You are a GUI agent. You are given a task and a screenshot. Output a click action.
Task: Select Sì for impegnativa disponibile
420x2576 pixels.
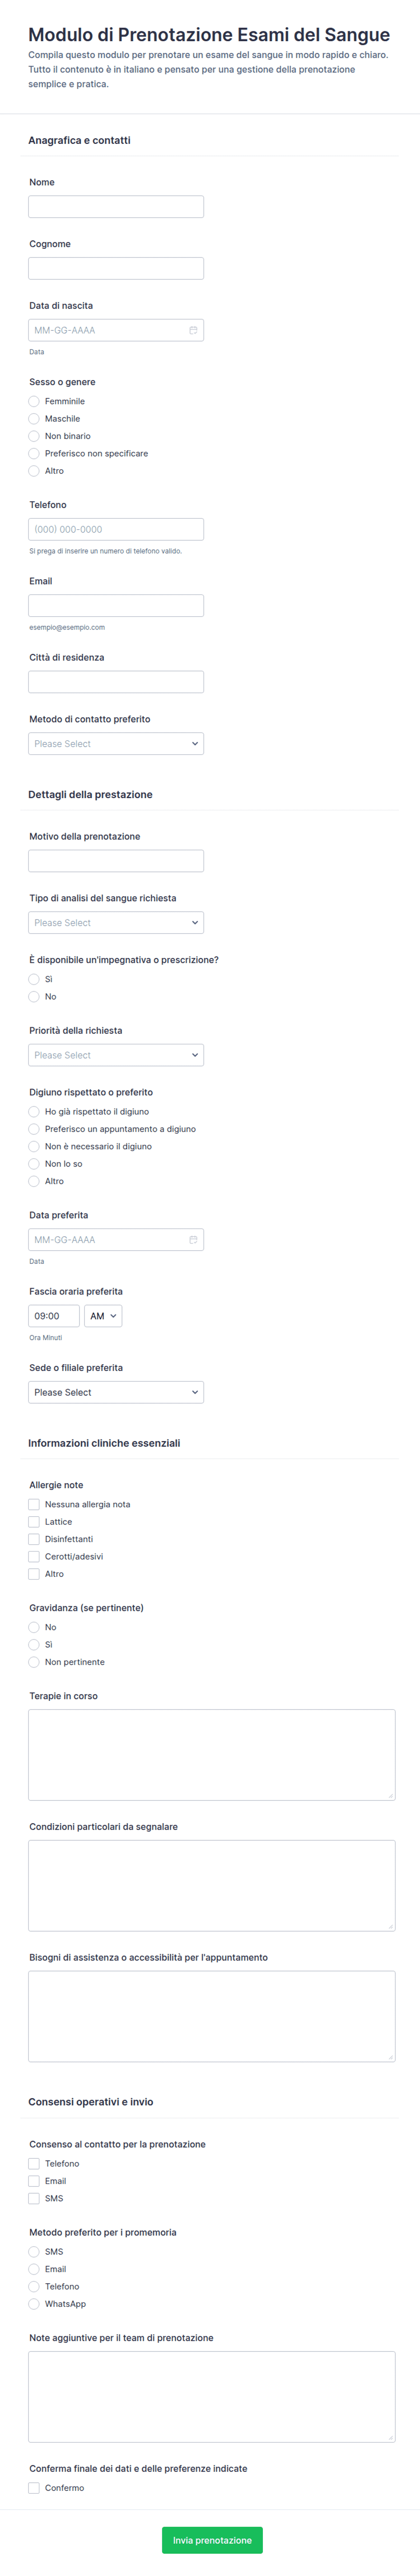point(34,979)
